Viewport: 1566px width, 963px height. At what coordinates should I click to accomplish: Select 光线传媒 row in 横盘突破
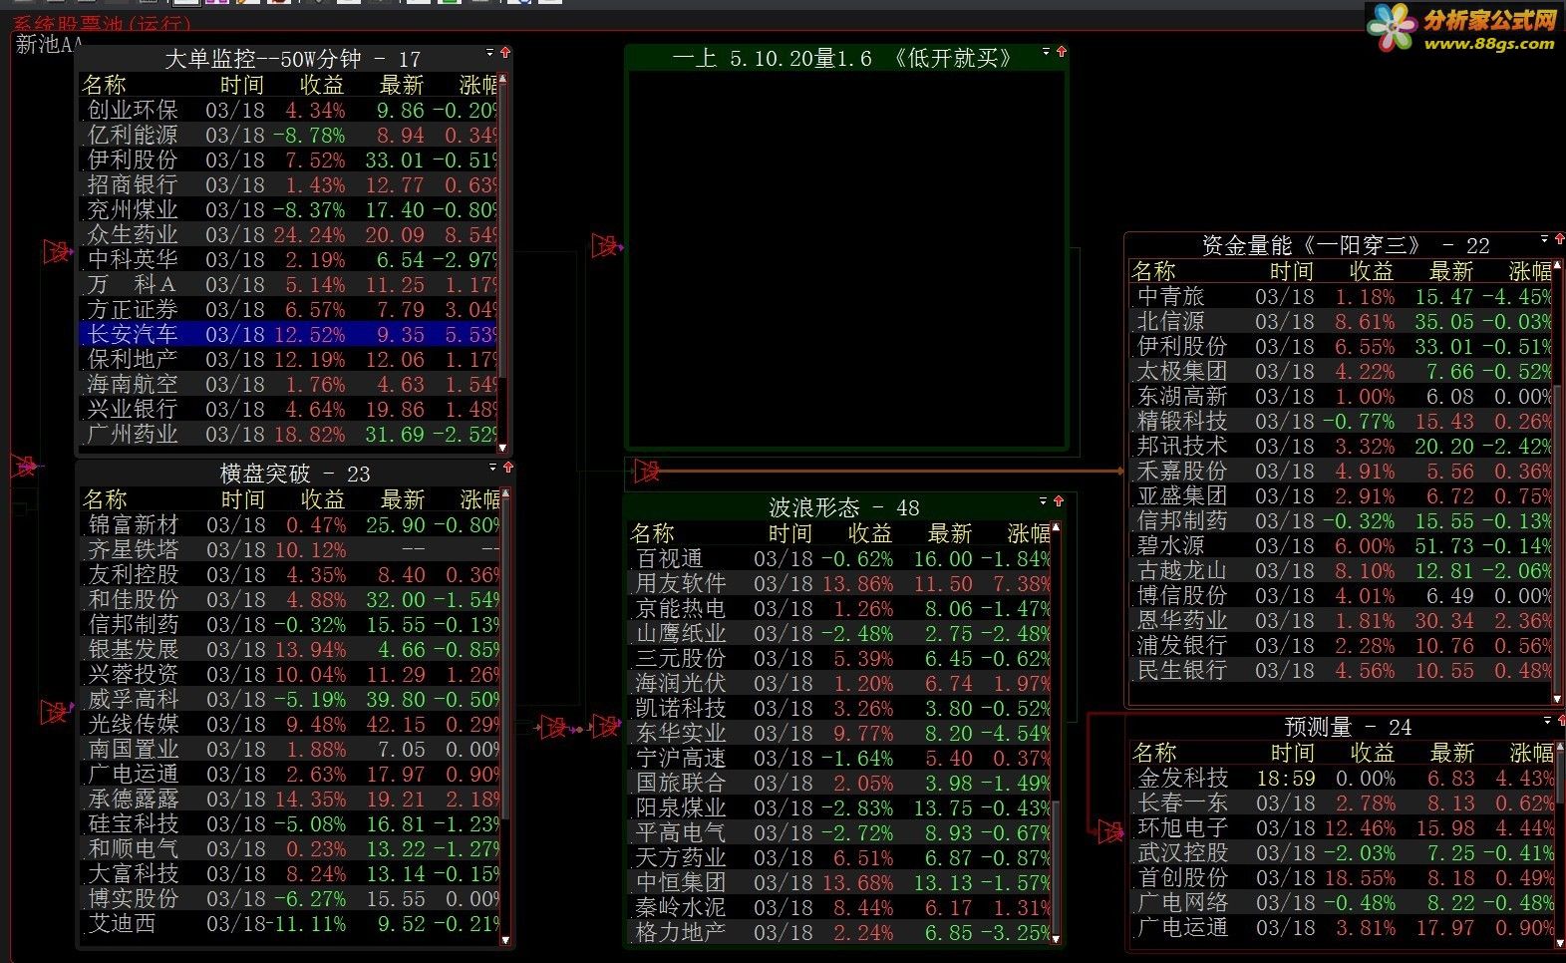click(290, 724)
